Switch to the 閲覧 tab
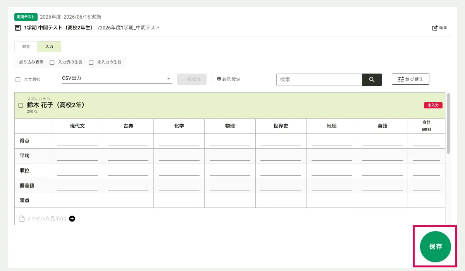465x271 pixels. pyautogui.click(x=26, y=47)
